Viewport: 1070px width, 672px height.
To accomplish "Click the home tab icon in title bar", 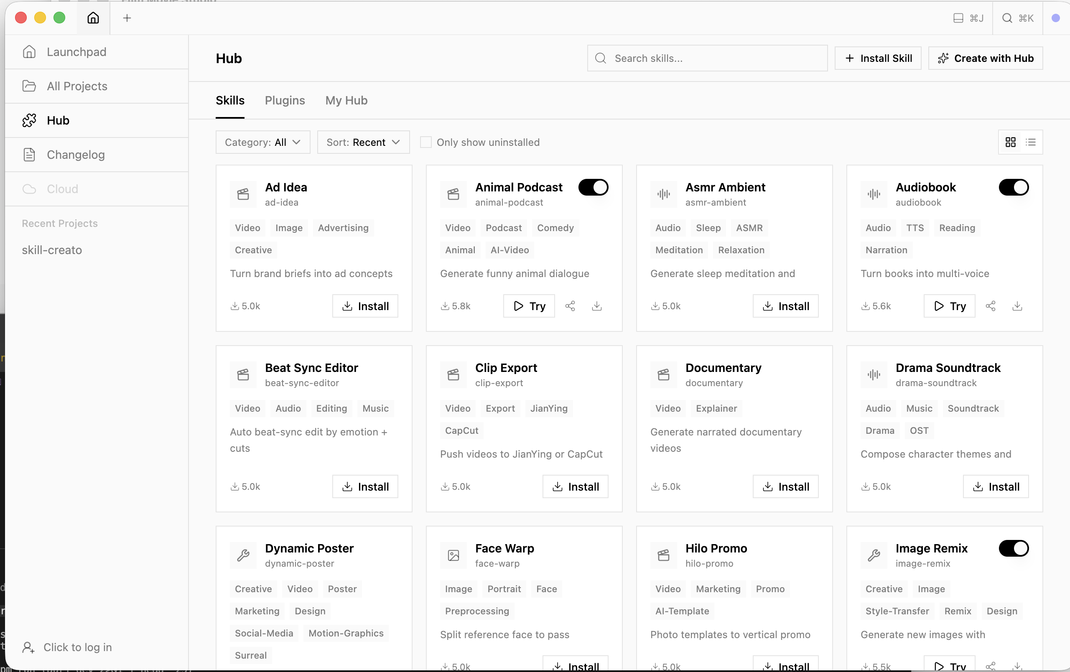I will 93,18.
